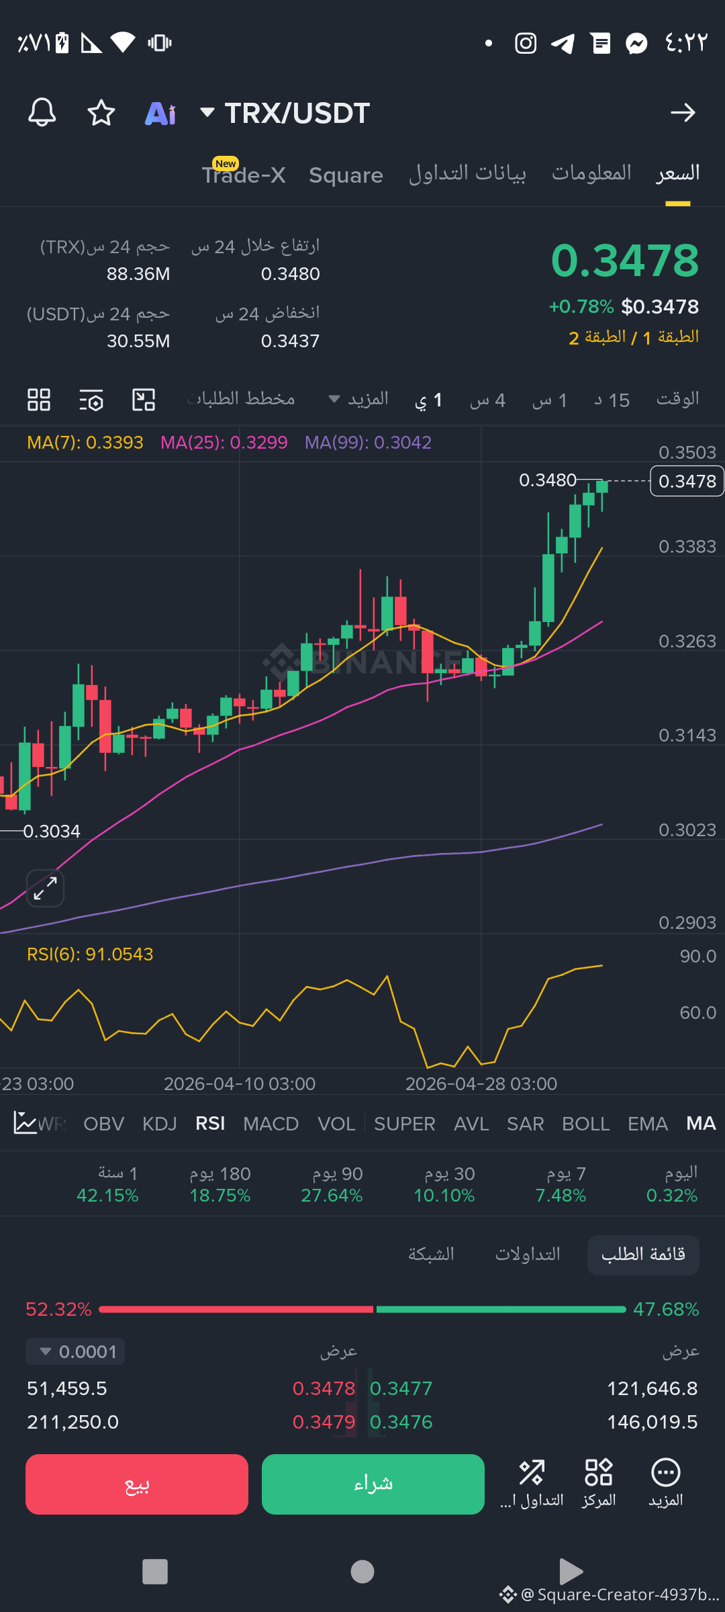Viewport: 725px width, 1612px height.
Task: Tap the red بيع sell button
Action: [x=137, y=1484]
